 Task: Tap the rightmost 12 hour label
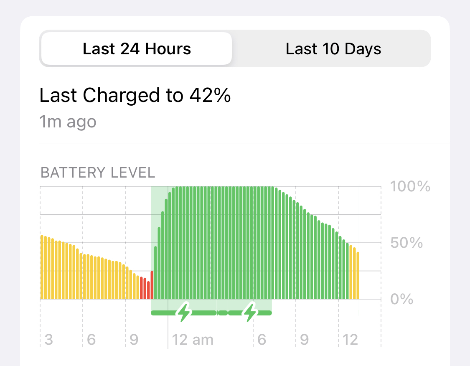coord(350,340)
